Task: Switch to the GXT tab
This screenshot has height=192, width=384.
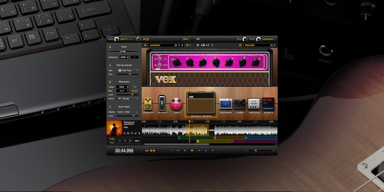Action: pyautogui.click(x=198, y=39)
